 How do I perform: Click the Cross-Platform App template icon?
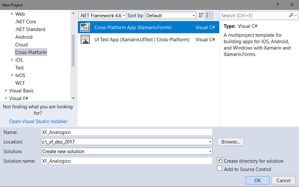pyautogui.click(x=85, y=27)
